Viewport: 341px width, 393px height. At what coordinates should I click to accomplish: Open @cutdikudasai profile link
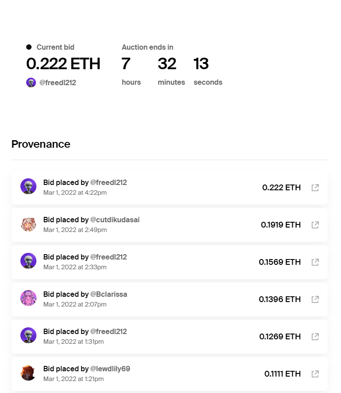pos(115,220)
